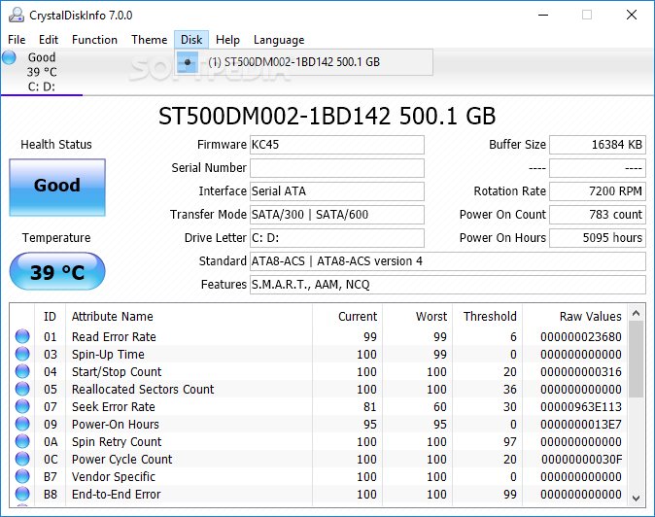Select the Seek Error Rate attribute row
The height and width of the screenshot is (517, 655).
pyautogui.click(x=319, y=407)
